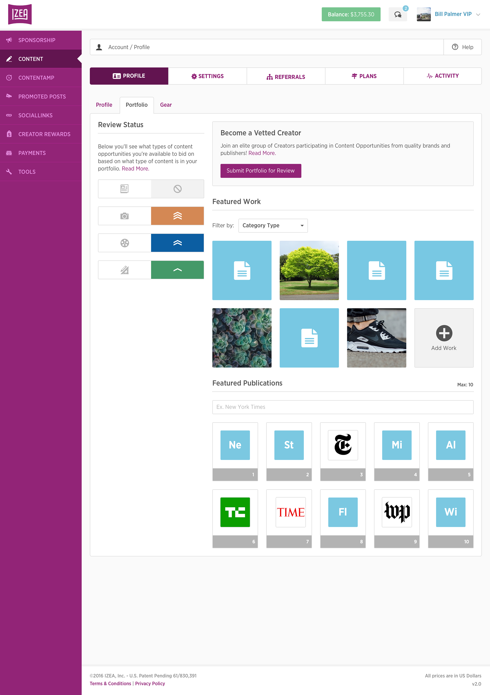Switch to the SETTINGS tab

(x=207, y=76)
